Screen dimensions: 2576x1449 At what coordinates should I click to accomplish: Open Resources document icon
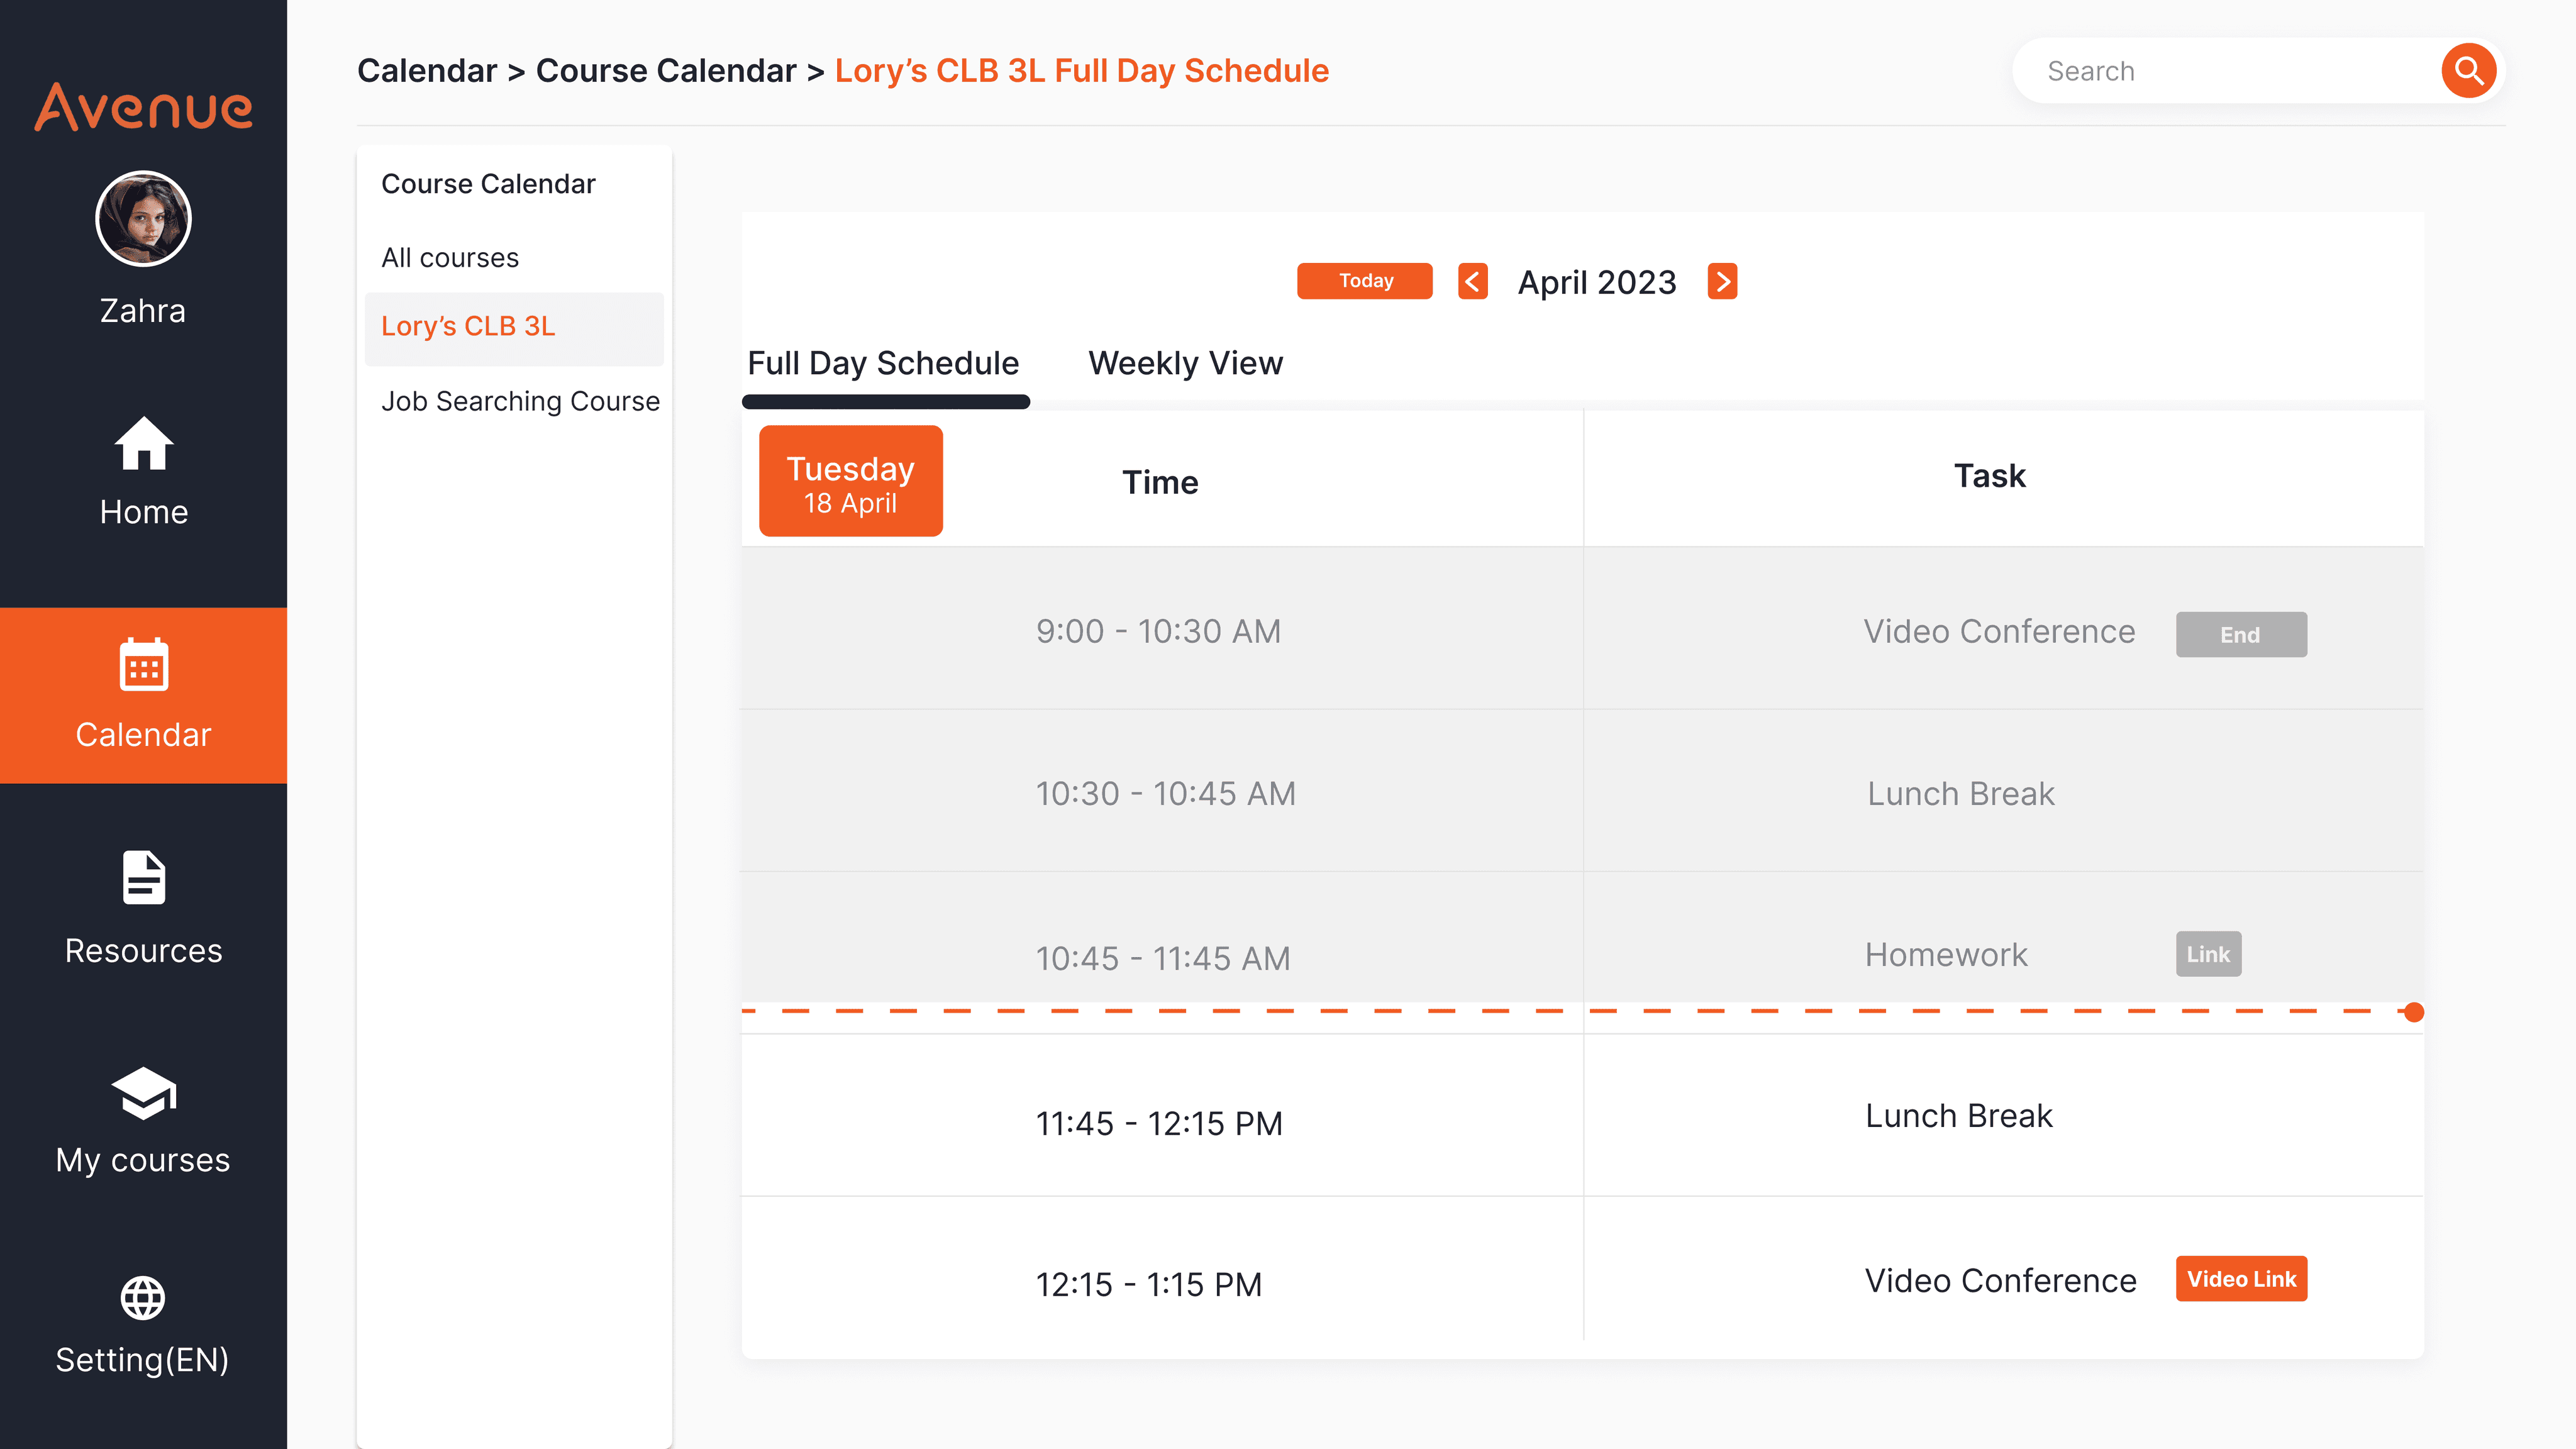click(143, 878)
